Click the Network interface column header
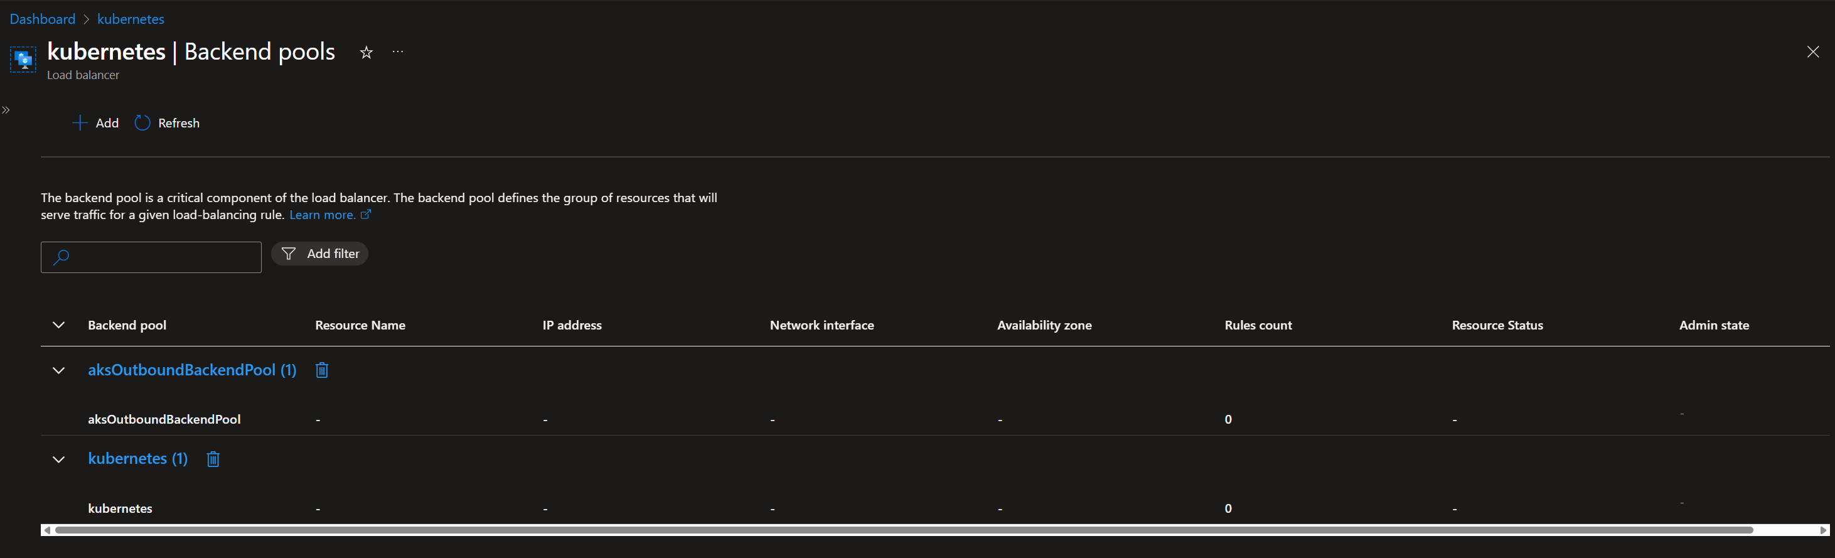 pos(821,325)
